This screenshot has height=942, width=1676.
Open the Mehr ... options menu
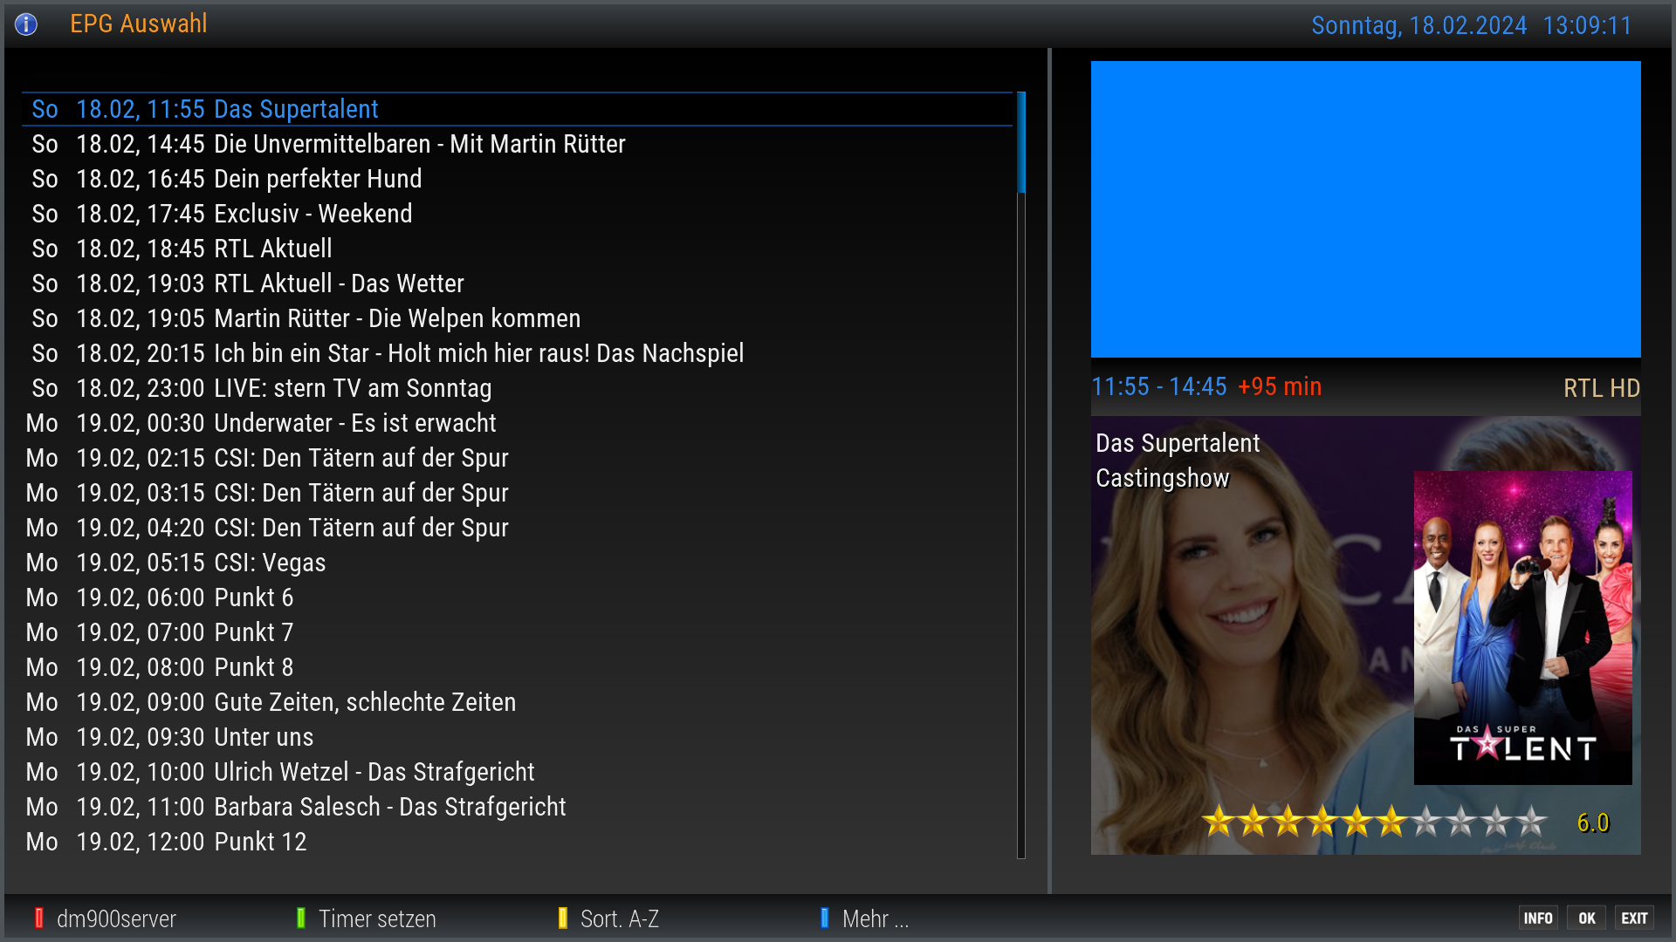875,918
